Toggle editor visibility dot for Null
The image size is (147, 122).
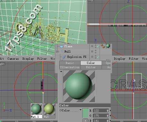click(96, 51)
